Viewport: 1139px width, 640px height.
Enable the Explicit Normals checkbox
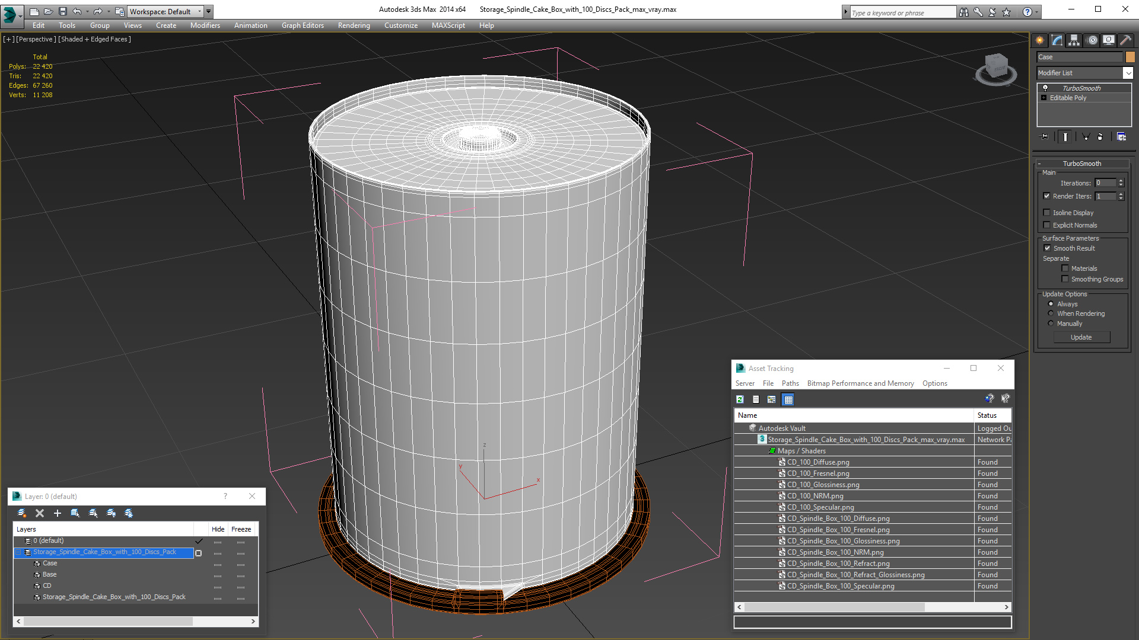point(1046,225)
